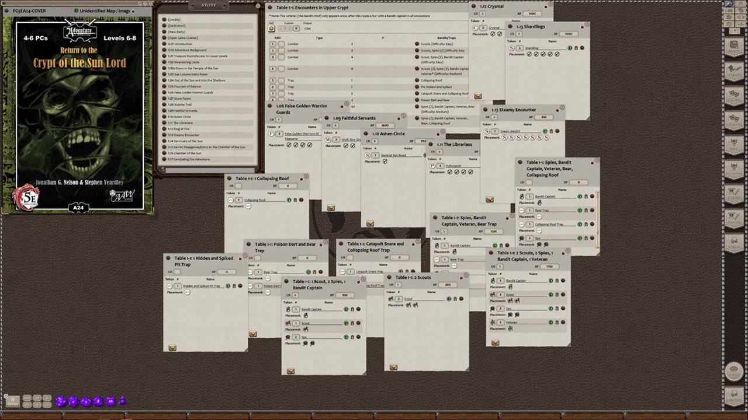Toggle a token placement checkmark in 1.13 Shardlings
Screen dimensions: 748x420
529,54
